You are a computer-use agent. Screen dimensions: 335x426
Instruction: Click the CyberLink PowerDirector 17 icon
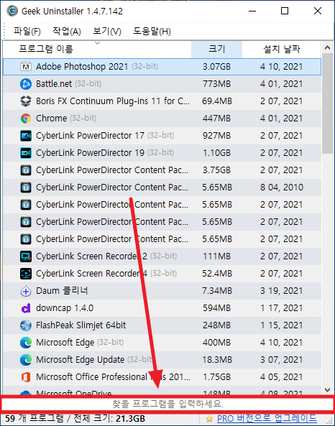click(x=26, y=136)
